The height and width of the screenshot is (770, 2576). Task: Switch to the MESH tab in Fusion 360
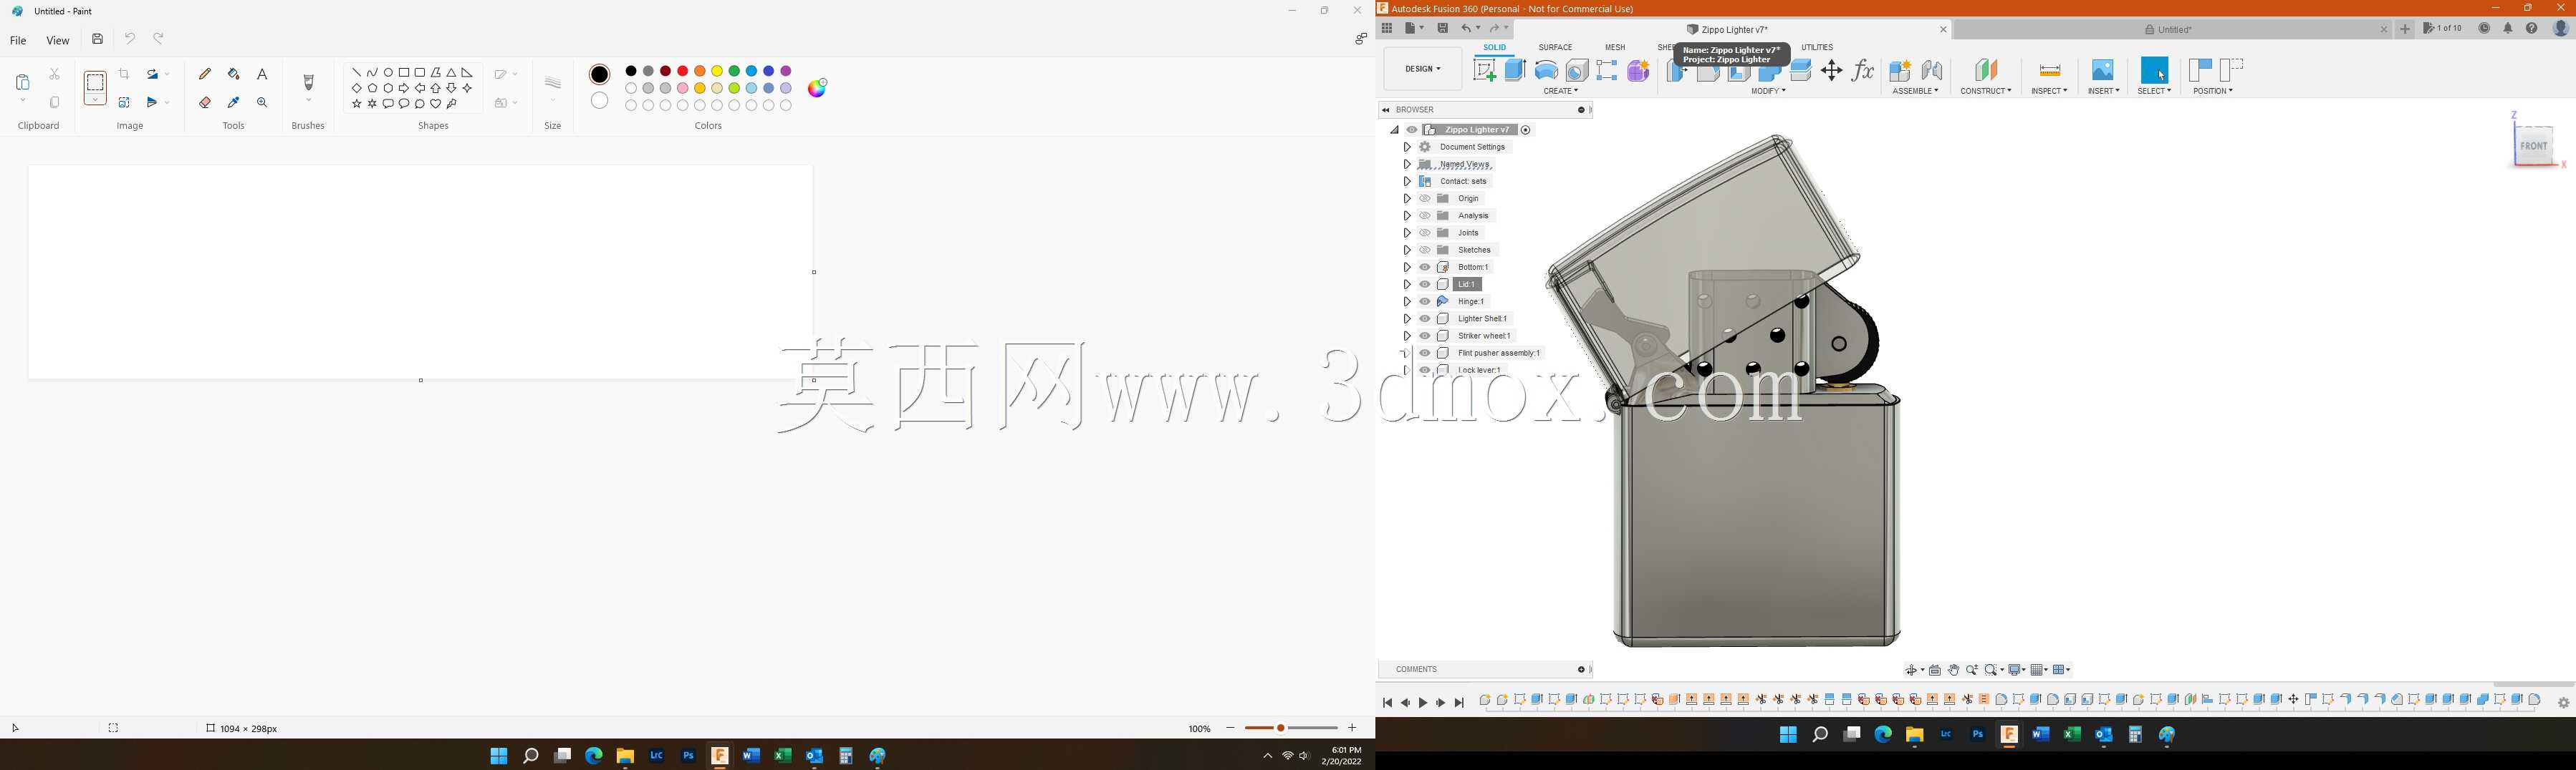click(x=1615, y=47)
